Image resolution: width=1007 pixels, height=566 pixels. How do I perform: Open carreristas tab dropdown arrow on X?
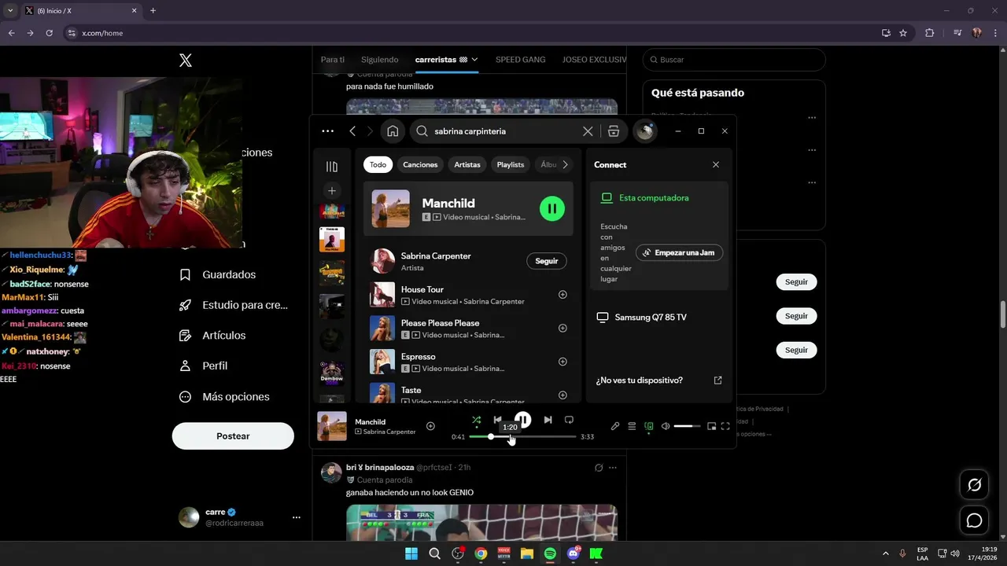coord(474,60)
